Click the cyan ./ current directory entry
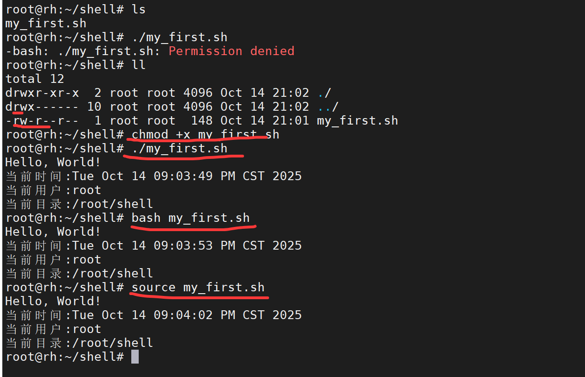This screenshot has height=377, width=585. [324, 93]
